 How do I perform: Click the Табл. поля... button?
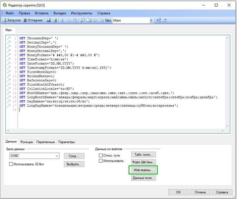[143, 155]
